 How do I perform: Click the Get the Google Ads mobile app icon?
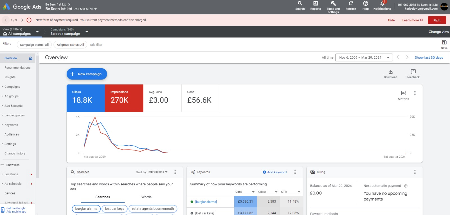click(3, 210)
